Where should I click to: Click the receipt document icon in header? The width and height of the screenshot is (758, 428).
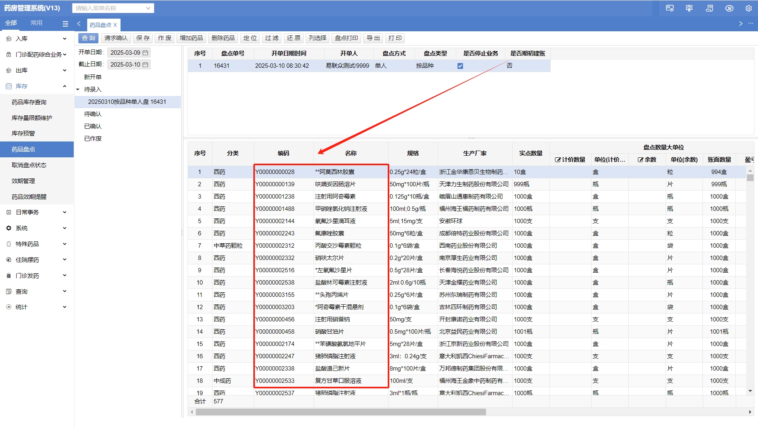pos(710,8)
